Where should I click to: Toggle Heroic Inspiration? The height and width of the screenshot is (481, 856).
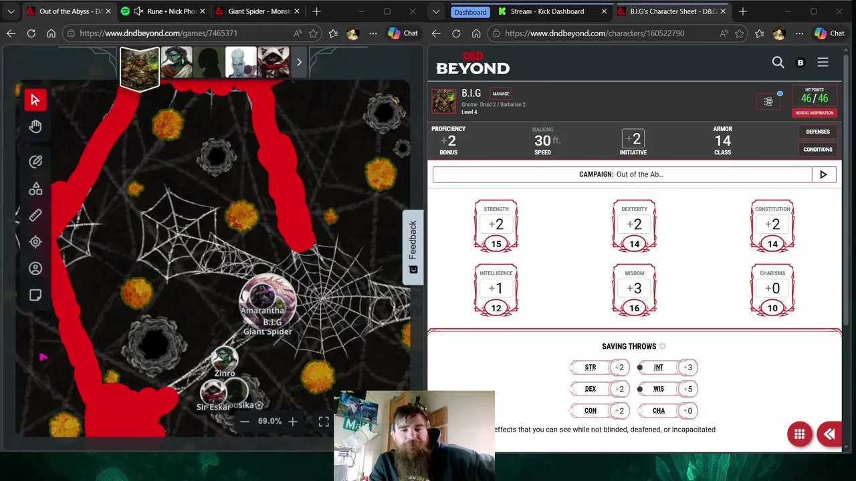pyautogui.click(x=814, y=113)
